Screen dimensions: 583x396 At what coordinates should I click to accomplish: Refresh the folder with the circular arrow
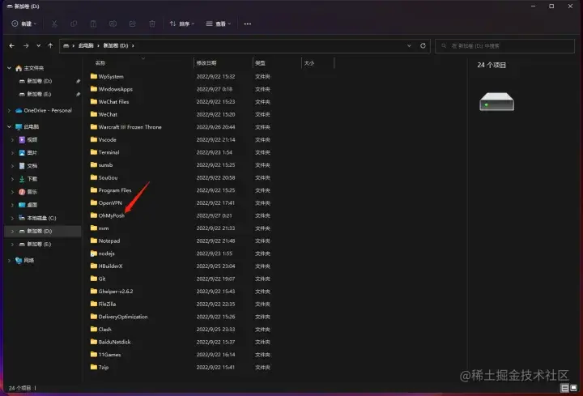[423, 45]
